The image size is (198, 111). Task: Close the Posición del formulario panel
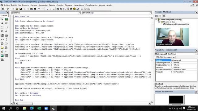196,92
